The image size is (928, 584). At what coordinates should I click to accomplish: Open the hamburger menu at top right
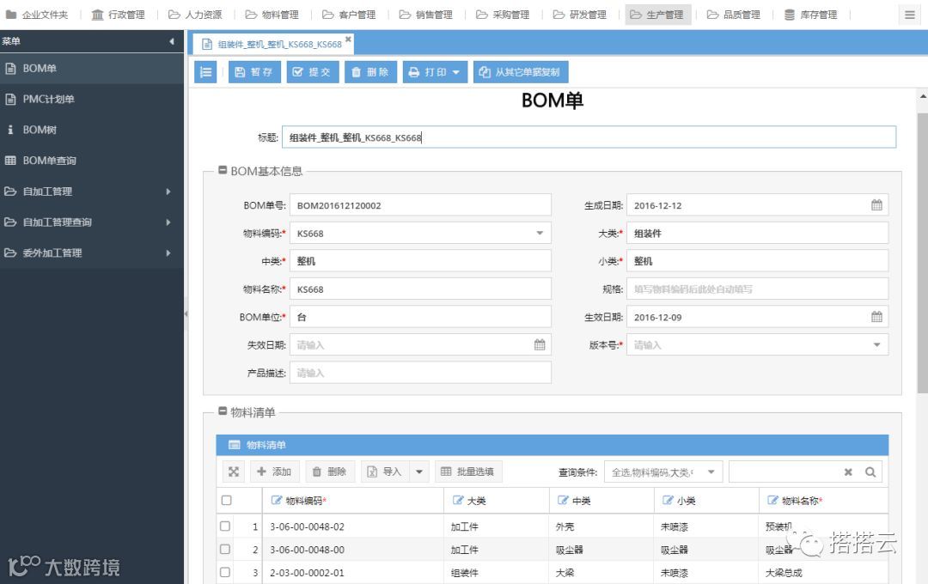click(910, 15)
